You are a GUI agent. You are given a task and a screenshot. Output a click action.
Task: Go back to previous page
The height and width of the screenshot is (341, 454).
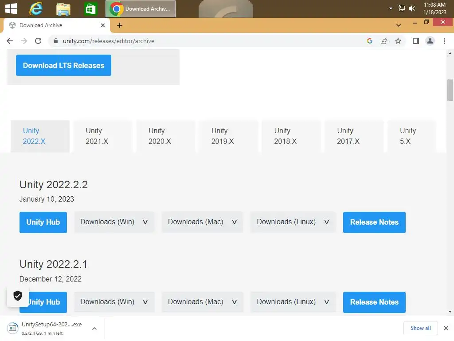[10, 41]
